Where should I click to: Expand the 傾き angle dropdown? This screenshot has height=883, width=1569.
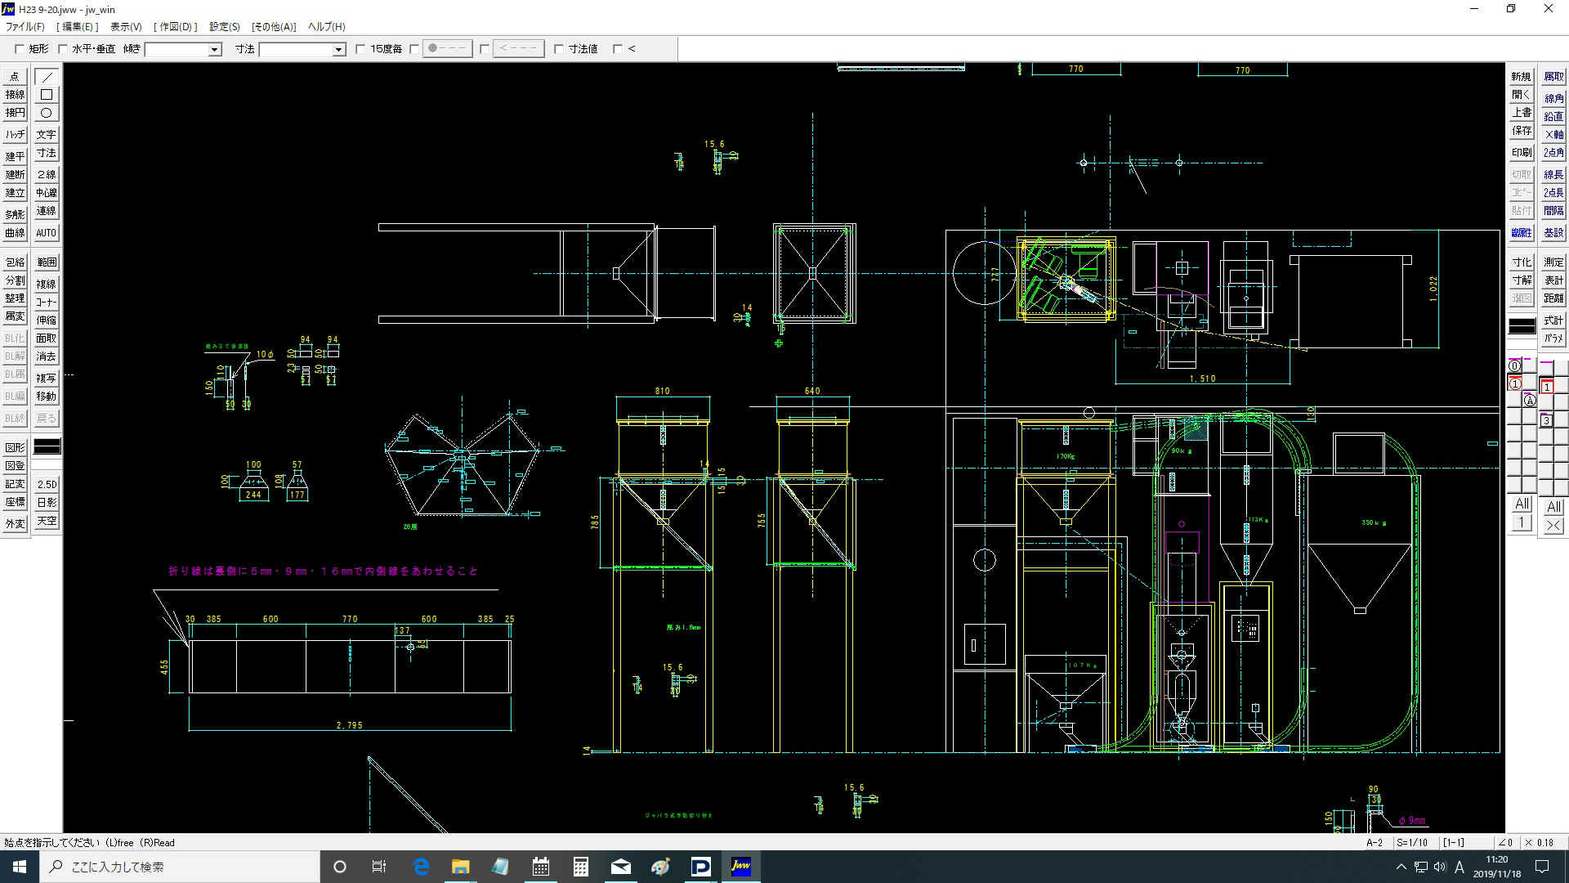point(215,50)
